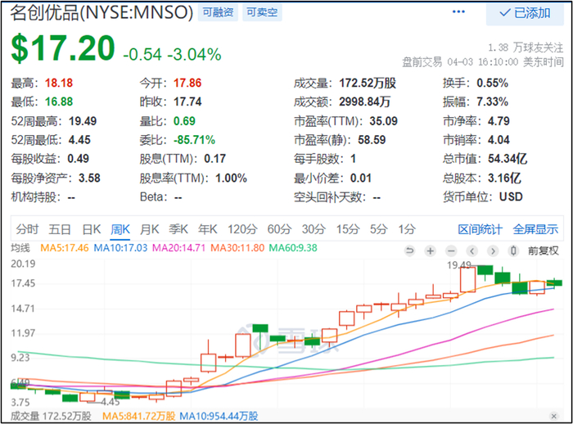Open 区间统计 range statistics

[481, 229]
